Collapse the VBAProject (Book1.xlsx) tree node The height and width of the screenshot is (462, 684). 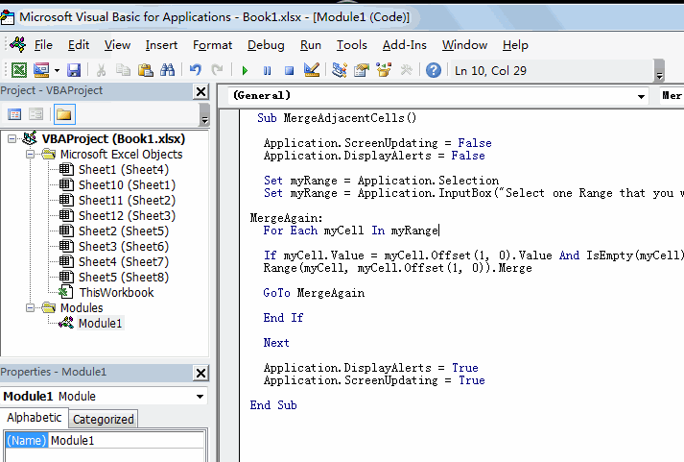[x=12, y=139]
